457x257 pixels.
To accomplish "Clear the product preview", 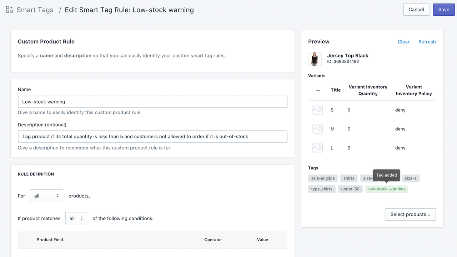I will [403, 42].
